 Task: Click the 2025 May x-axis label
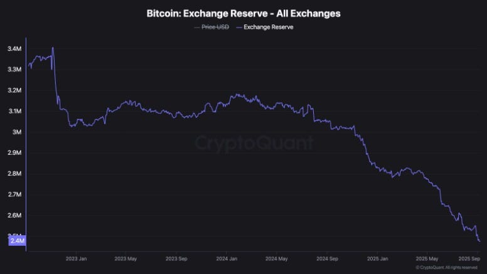coord(427,258)
